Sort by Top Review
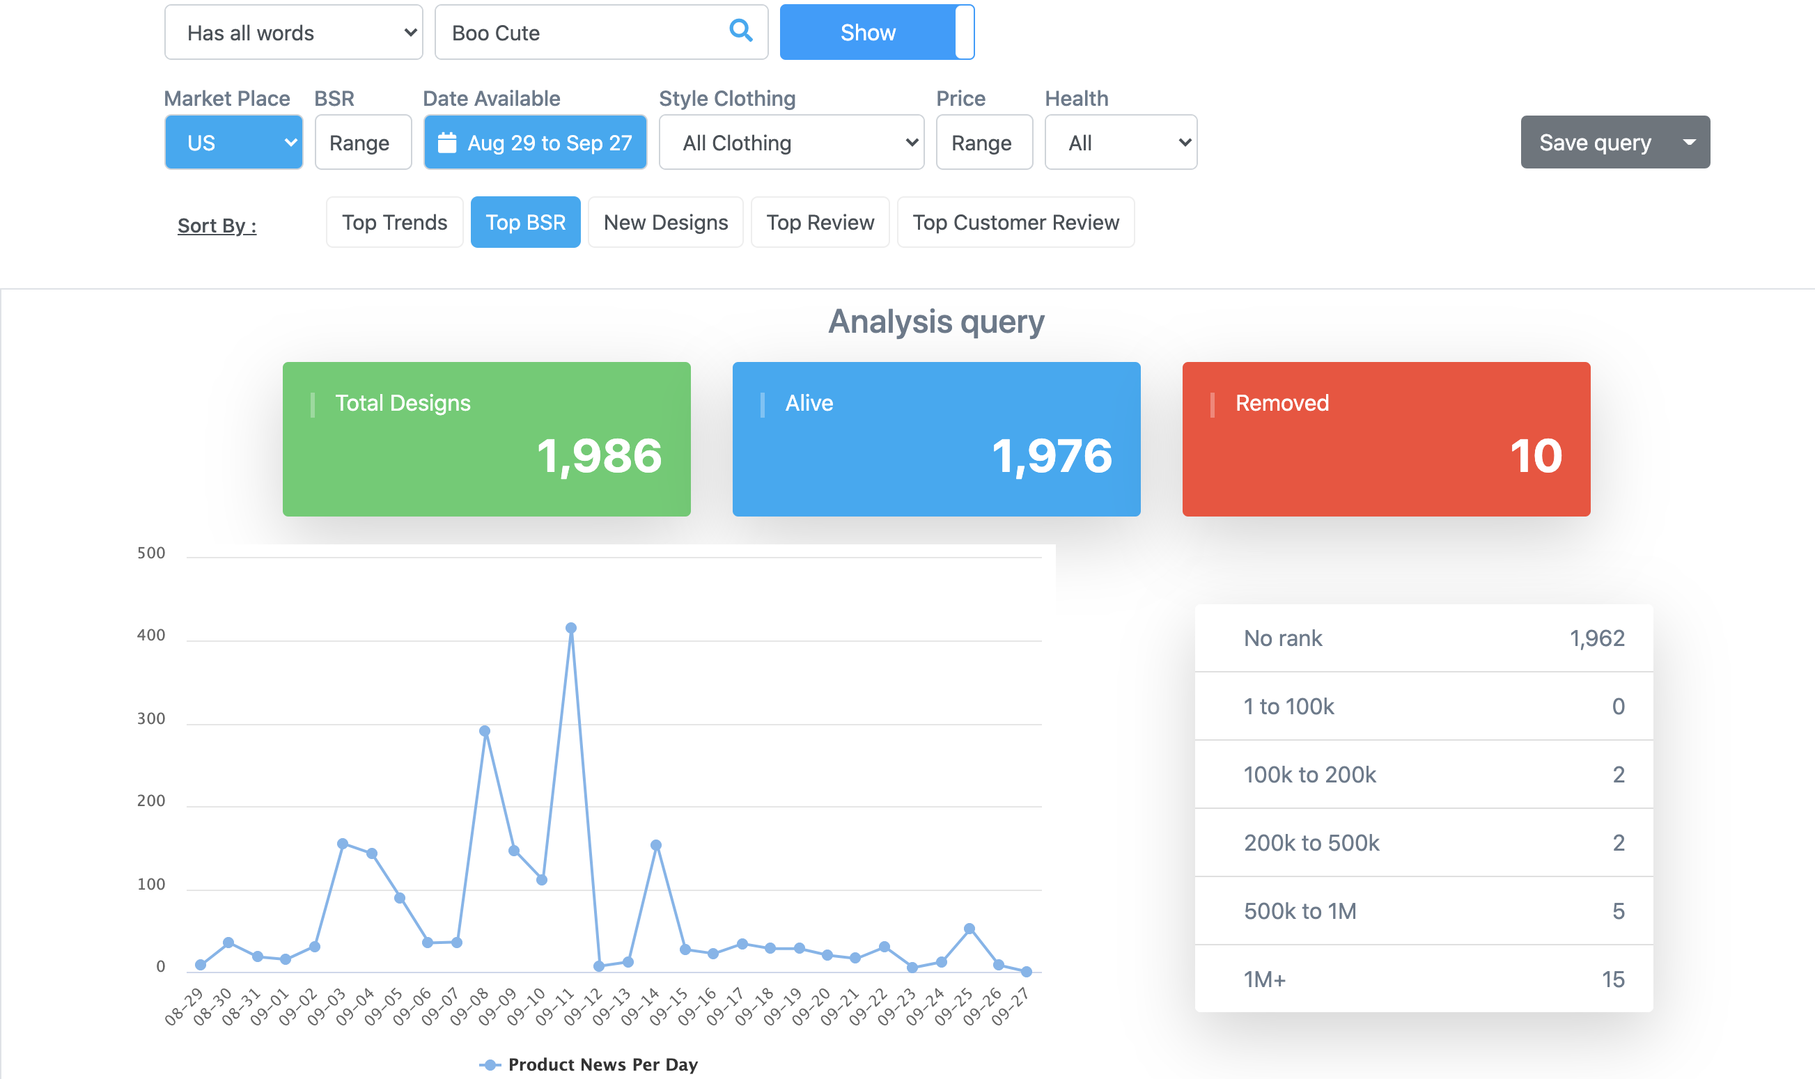The width and height of the screenshot is (1815, 1079). point(820,223)
